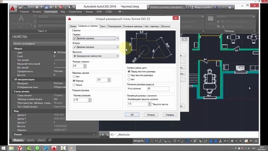Open Yandex browser from taskbar
Viewport: 268px width, 151px height.
coord(20,148)
